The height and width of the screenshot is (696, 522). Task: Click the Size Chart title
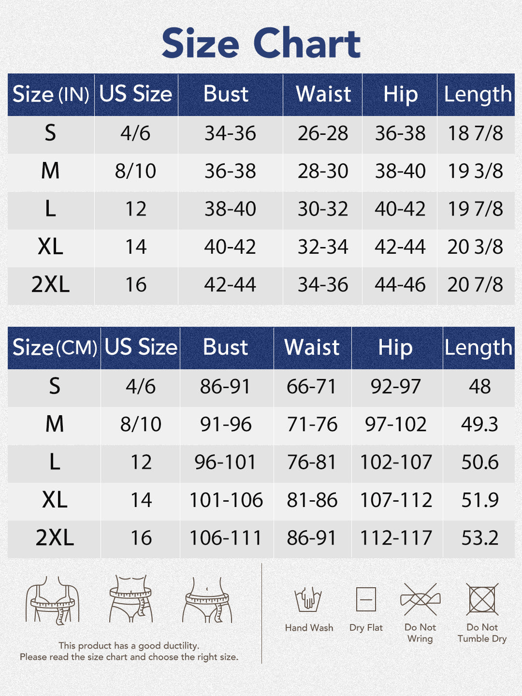[x=261, y=43]
